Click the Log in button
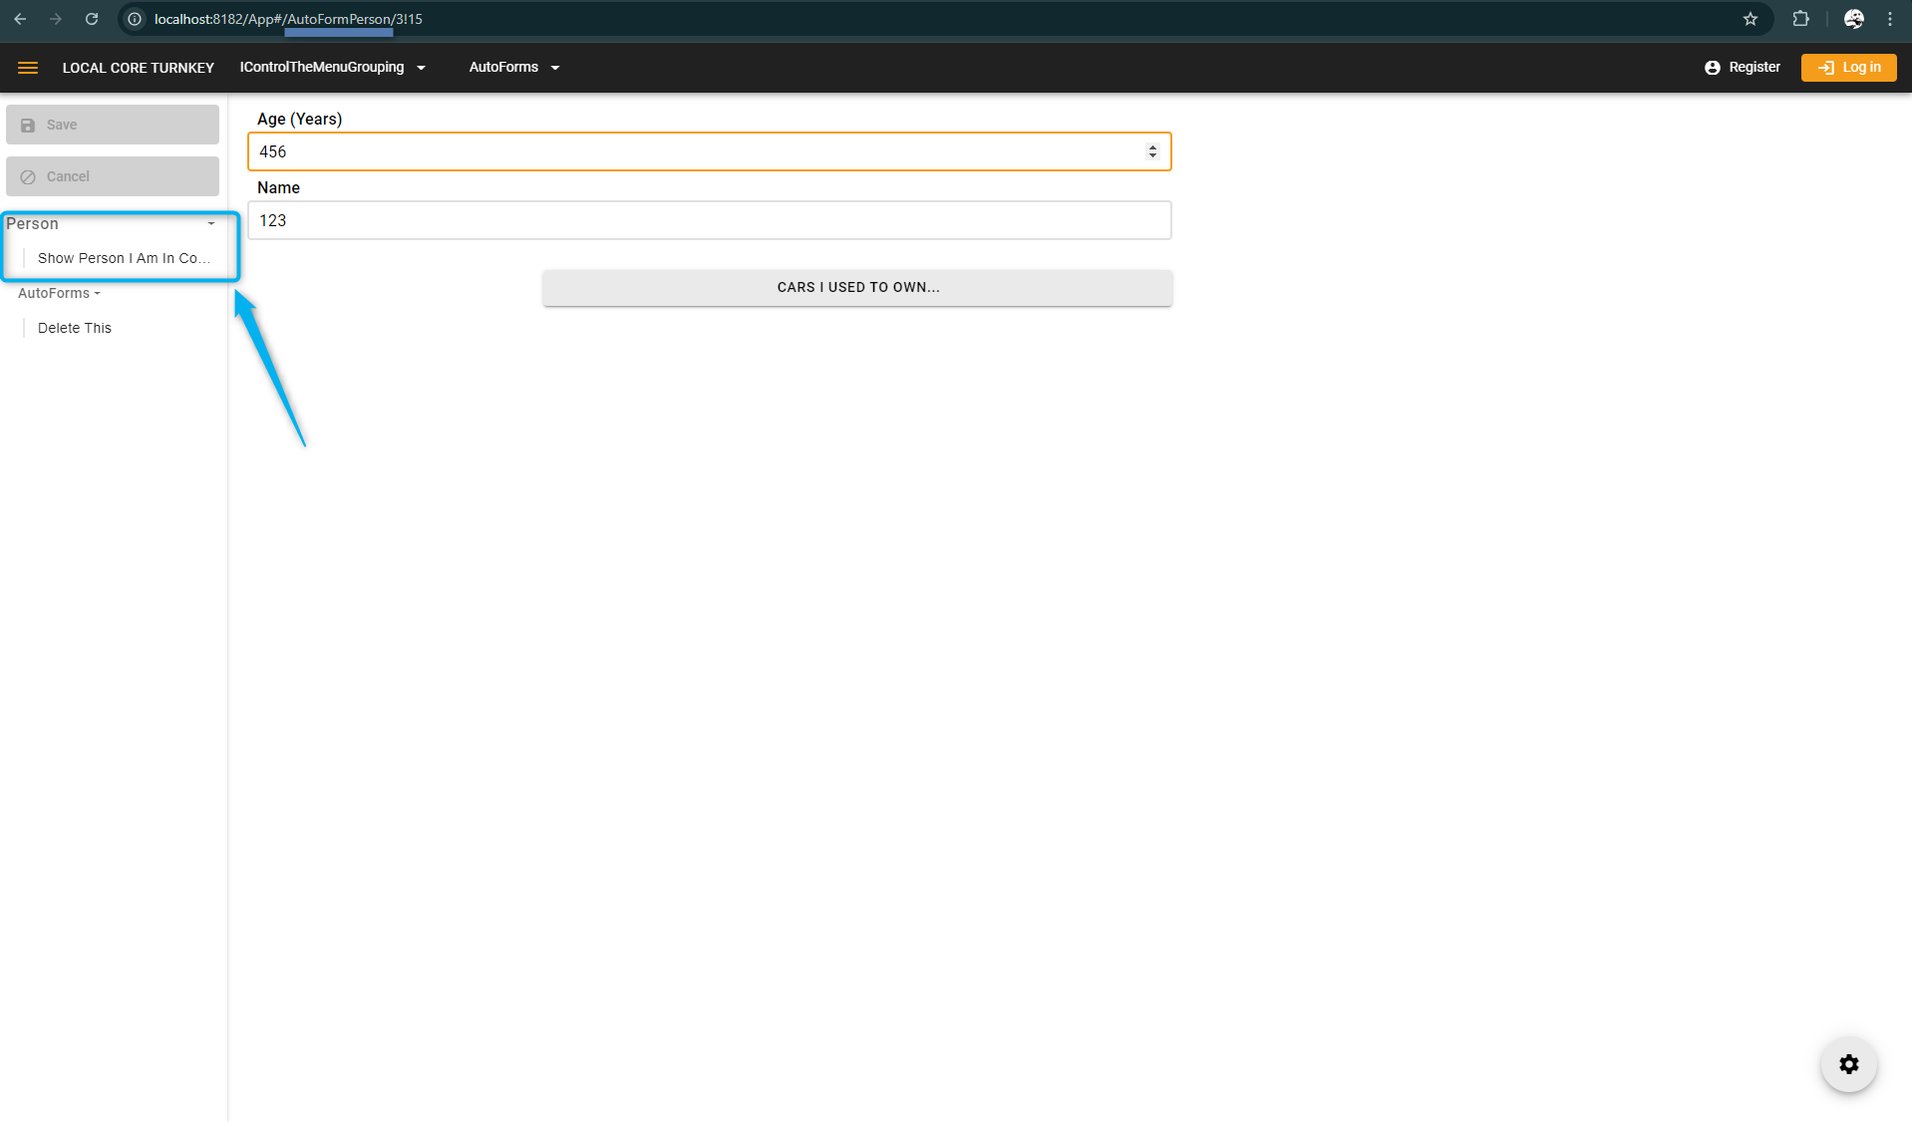The image size is (1912, 1122). [x=1848, y=68]
